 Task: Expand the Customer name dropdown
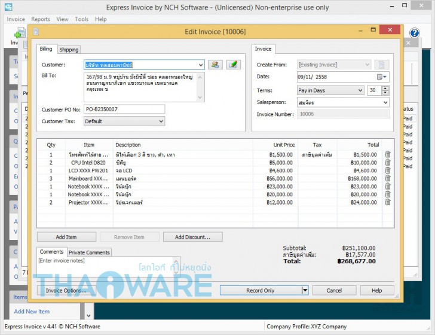pos(200,65)
